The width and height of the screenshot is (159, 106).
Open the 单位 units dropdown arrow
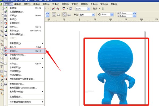[x=93, y=15]
